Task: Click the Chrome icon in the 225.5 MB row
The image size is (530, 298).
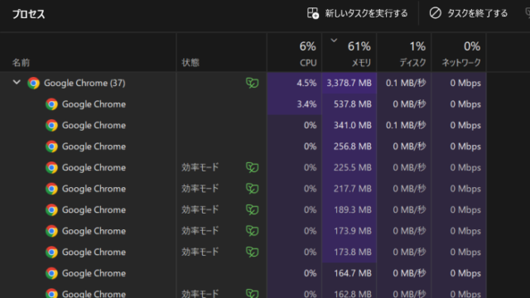Action: tap(51, 167)
